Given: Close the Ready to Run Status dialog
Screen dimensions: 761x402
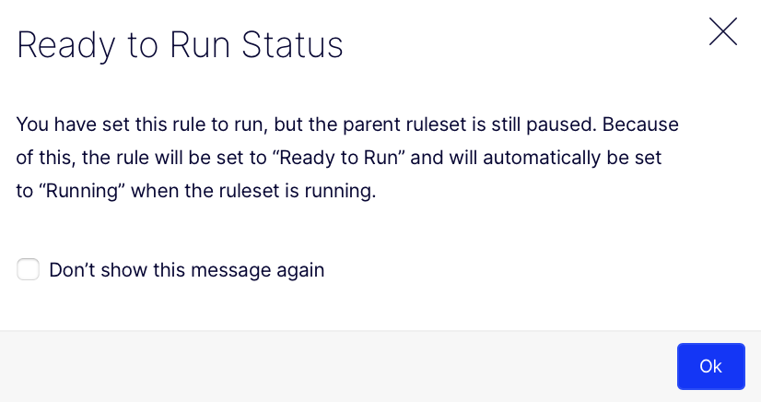Looking at the screenshot, I should (x=722, y=32).
